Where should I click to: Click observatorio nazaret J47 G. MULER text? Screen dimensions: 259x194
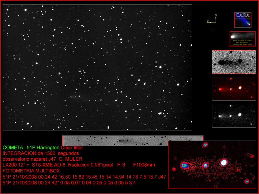point(42,159)
